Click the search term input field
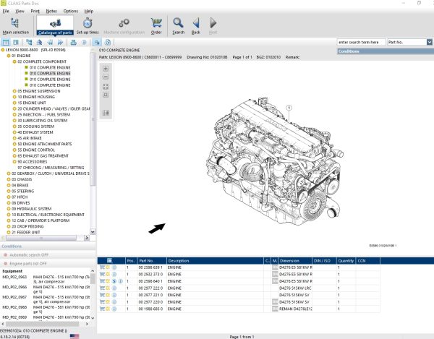The image size is (434, 339). (x=361, y=43)
